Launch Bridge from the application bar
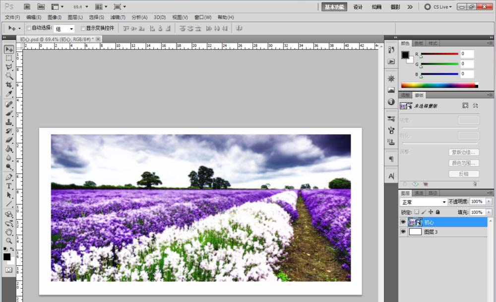This screenshot has height=302, width=496. [x=27, y=6]
